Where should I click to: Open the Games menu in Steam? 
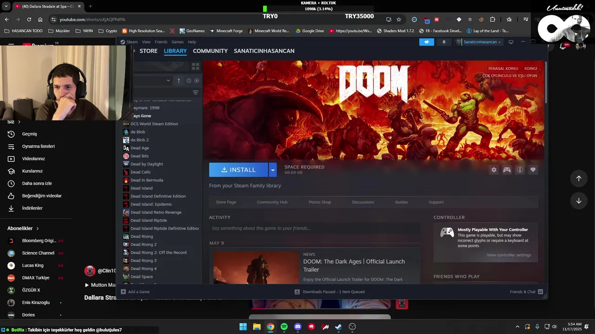pyautogui.click(x=178, y=42)
